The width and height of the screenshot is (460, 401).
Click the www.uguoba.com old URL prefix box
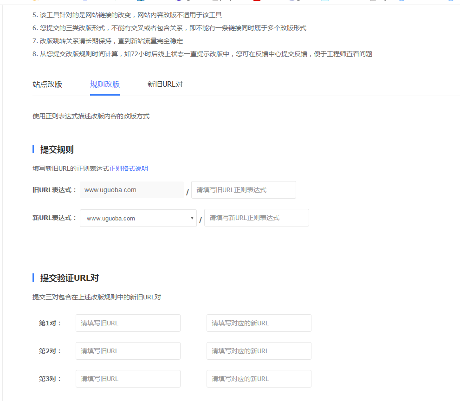point(131,190)
